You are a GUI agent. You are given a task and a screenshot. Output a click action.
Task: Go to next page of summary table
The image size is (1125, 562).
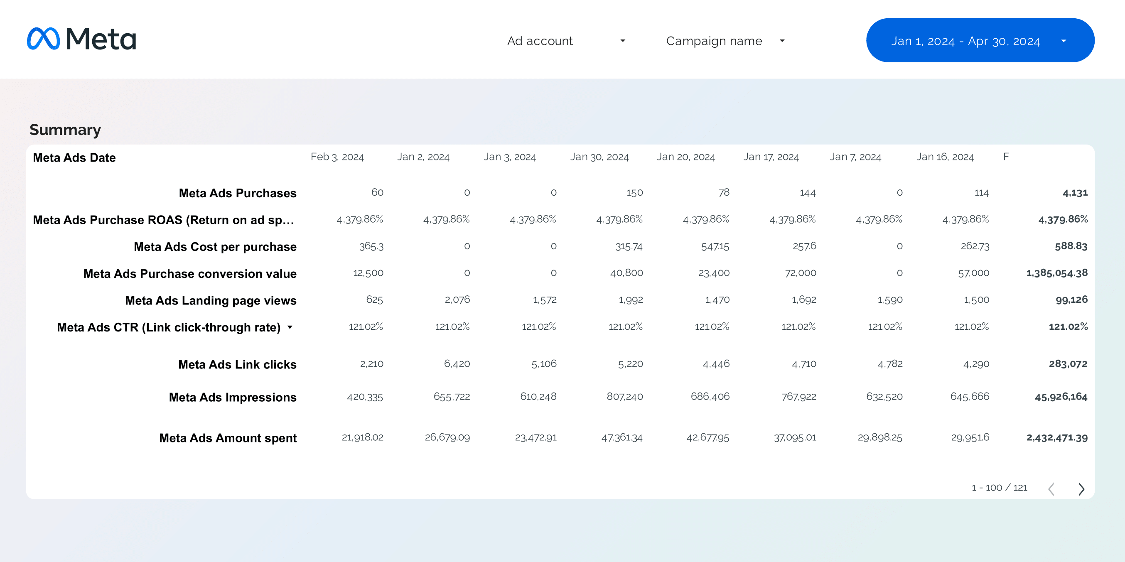[x=1081, y=488]
